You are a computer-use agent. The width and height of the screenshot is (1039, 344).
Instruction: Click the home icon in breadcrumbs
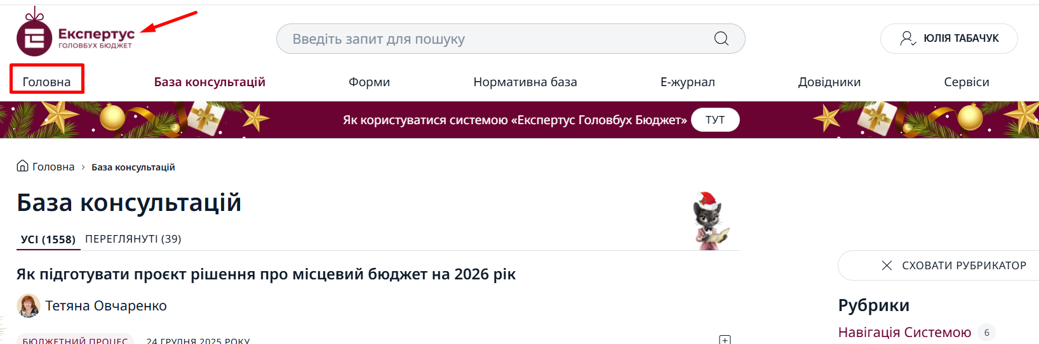(x=22, y=166)
